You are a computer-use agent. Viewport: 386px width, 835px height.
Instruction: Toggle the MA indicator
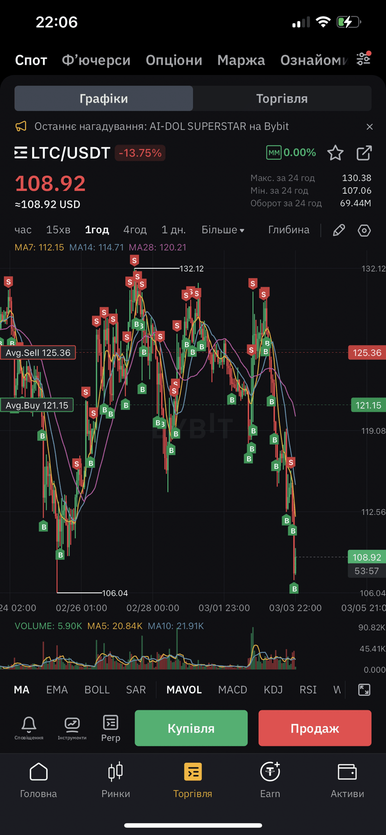tap(21, 690)
